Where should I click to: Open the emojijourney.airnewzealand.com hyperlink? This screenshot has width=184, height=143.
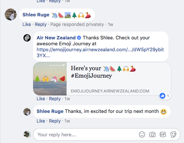click(x=100, y=52)
